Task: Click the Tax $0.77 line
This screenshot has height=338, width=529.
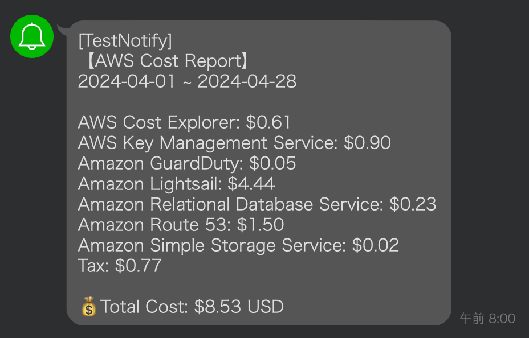Action: [120, 266]
